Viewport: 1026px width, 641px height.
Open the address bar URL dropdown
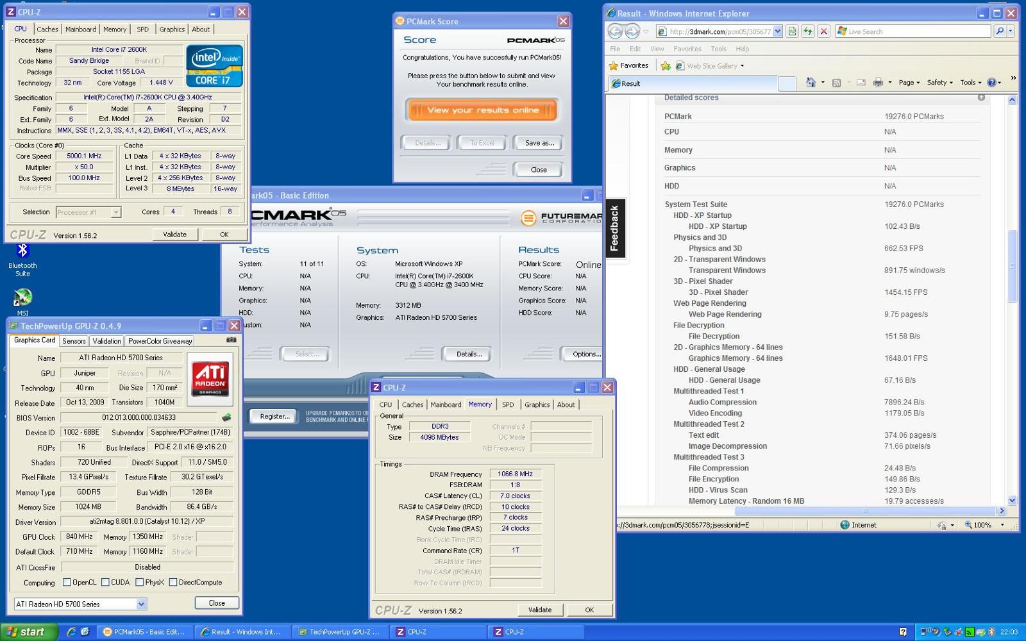coord(777,31)
